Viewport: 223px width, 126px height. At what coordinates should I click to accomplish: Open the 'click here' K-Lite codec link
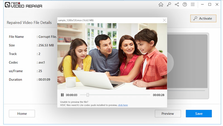click(x=123, y=105)
